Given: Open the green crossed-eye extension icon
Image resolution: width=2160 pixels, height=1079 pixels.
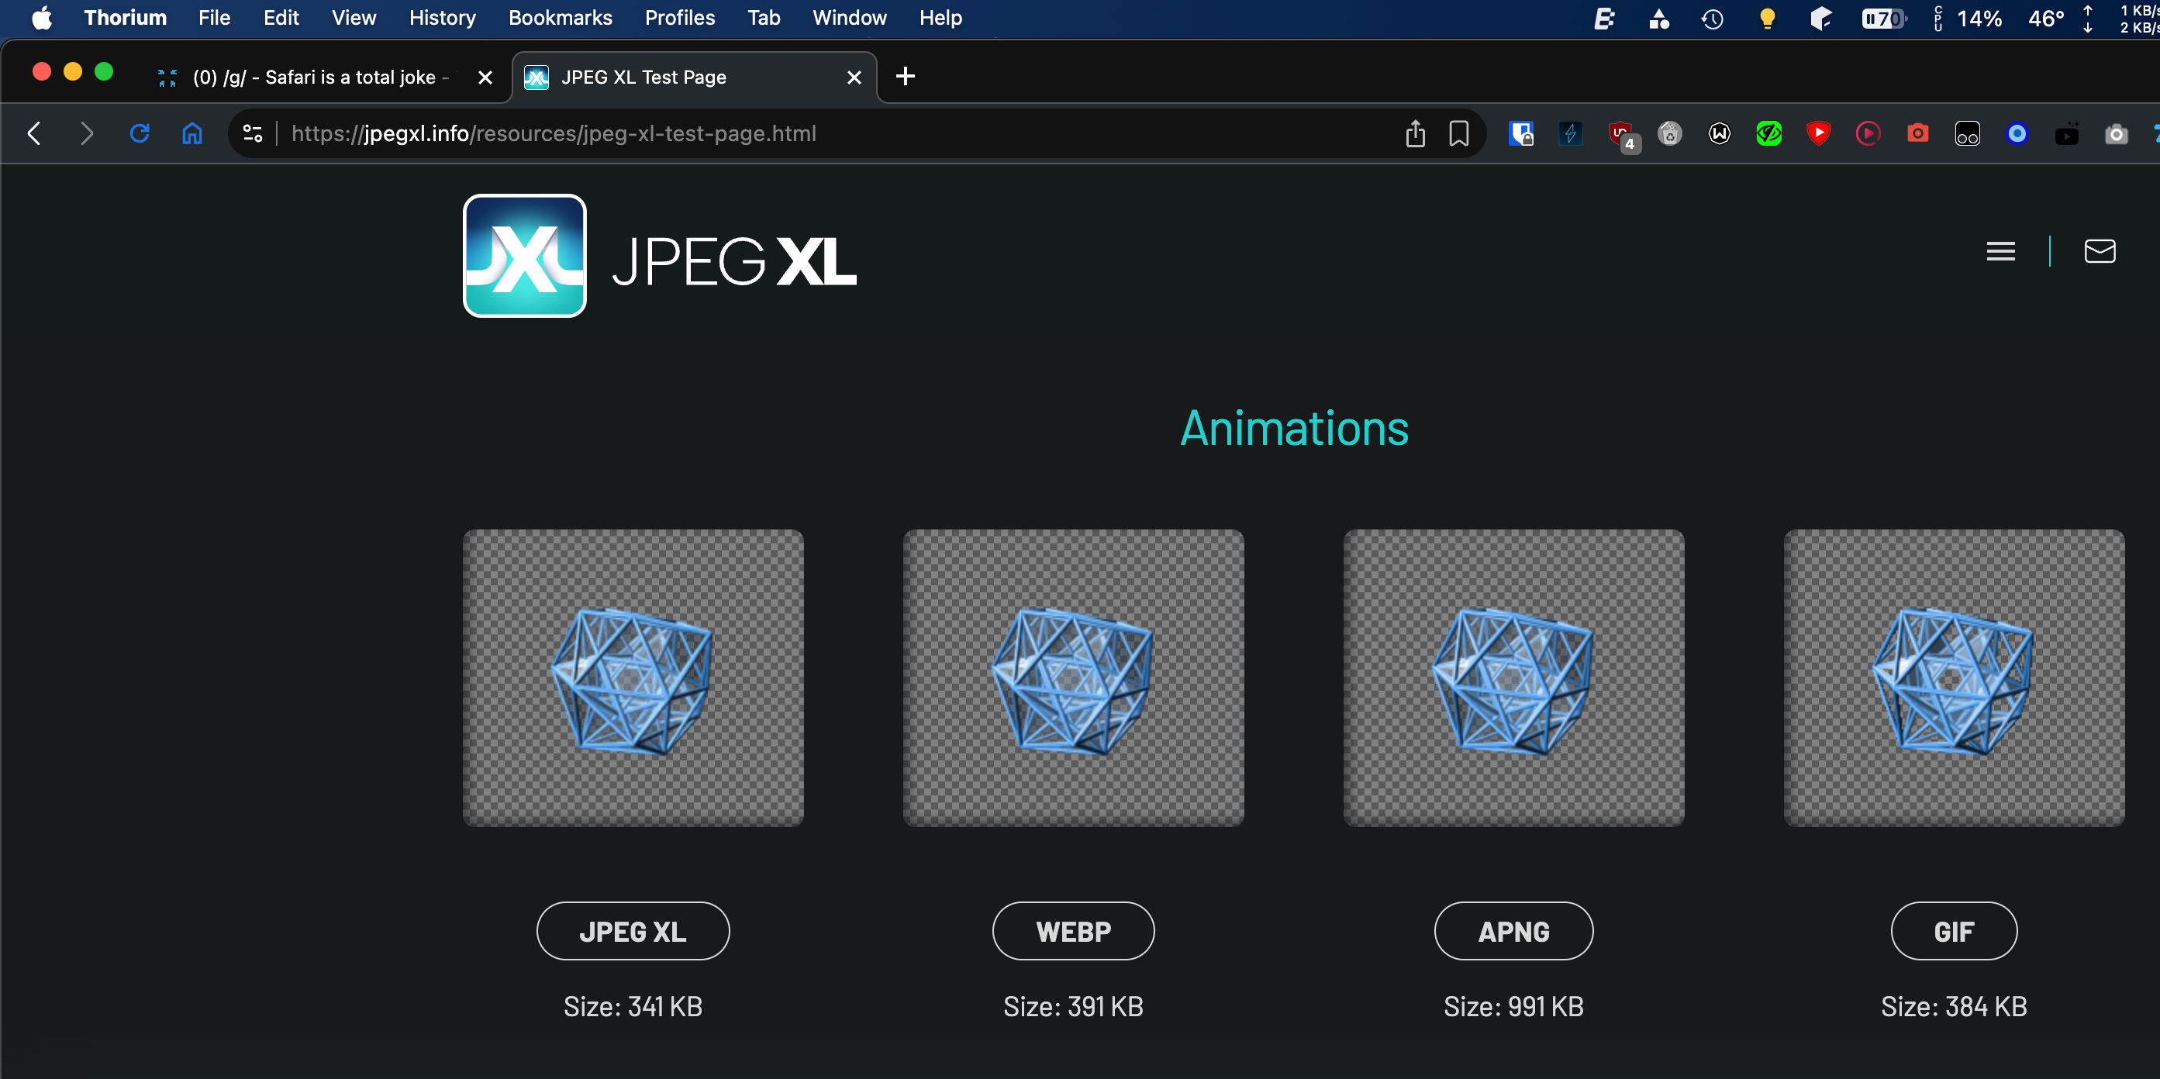Looking at the screenshot, I should click(1769, 133).
